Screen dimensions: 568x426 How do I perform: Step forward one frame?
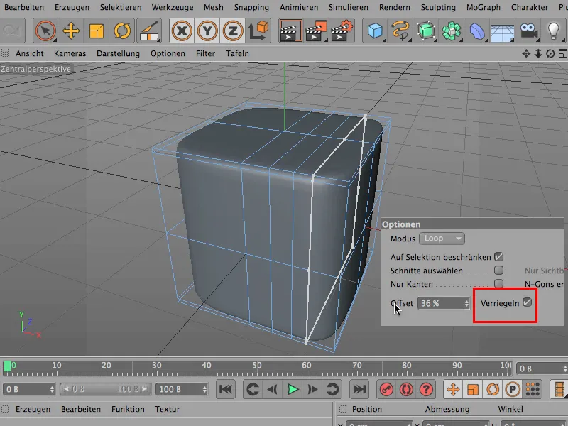tap(312, 389)
